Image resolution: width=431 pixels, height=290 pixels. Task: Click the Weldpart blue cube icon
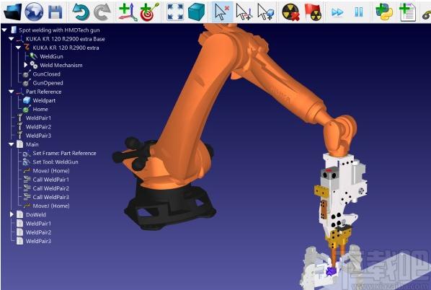point(27,100)
